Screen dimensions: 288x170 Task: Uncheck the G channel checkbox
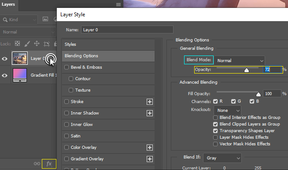coord(233,101)
